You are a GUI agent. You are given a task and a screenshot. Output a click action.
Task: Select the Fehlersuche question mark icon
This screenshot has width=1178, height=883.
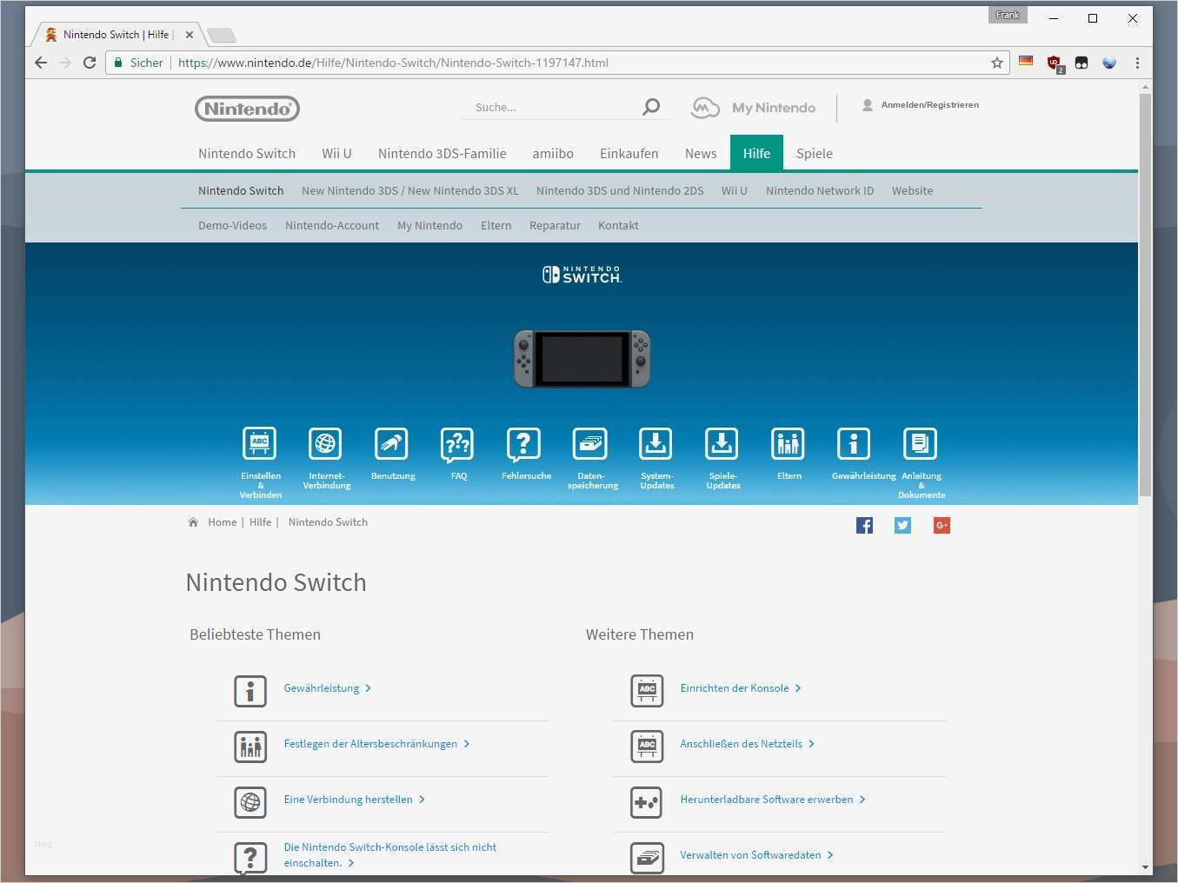click(523, 443)
